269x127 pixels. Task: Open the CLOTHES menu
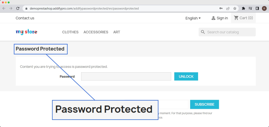[x=70, y=32]
